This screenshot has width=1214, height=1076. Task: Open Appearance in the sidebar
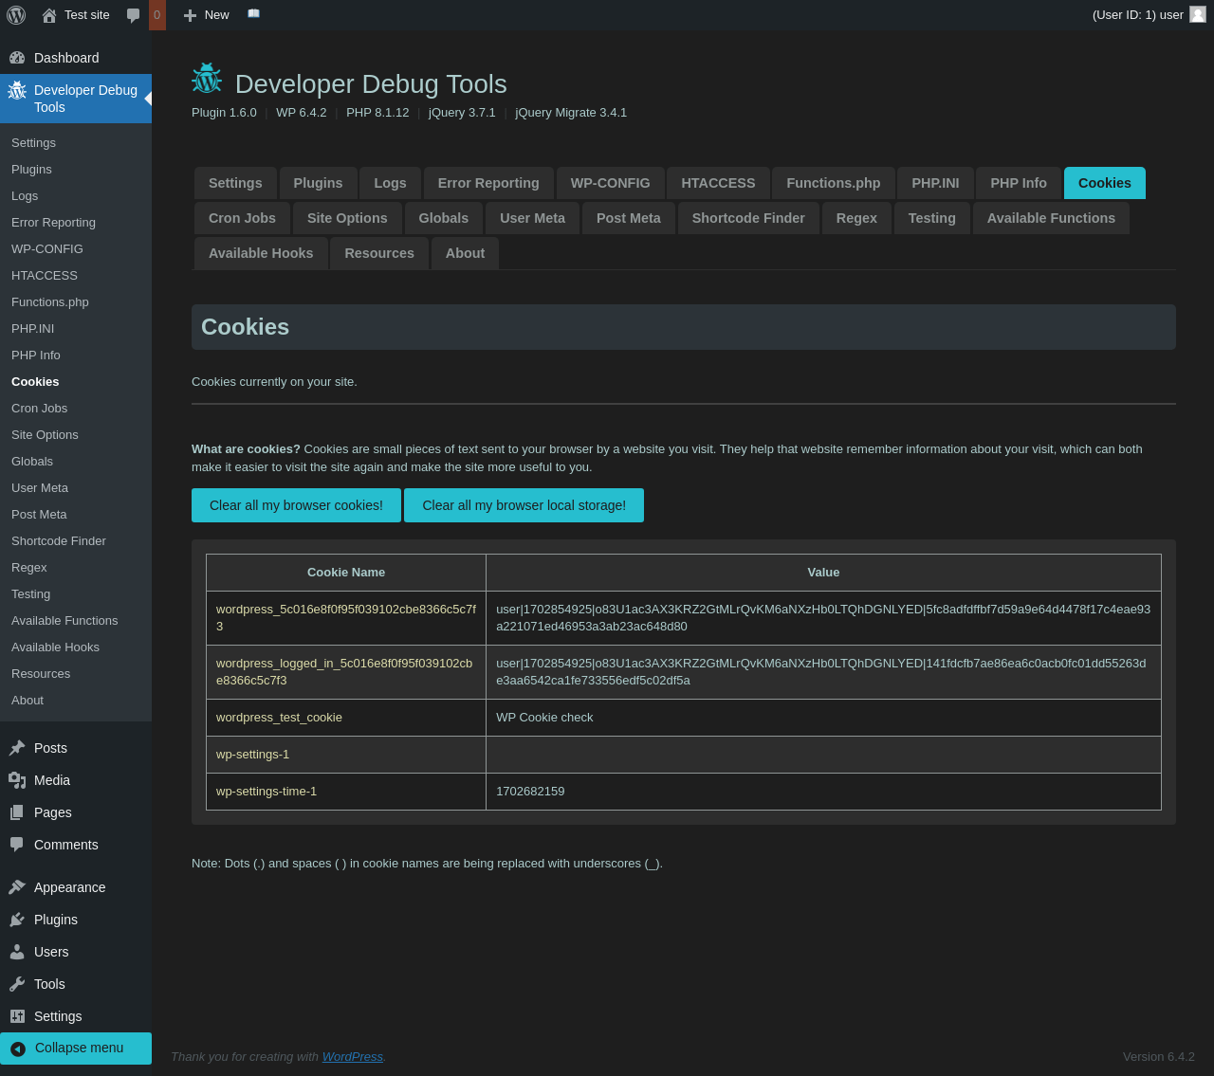coord(69,887)
